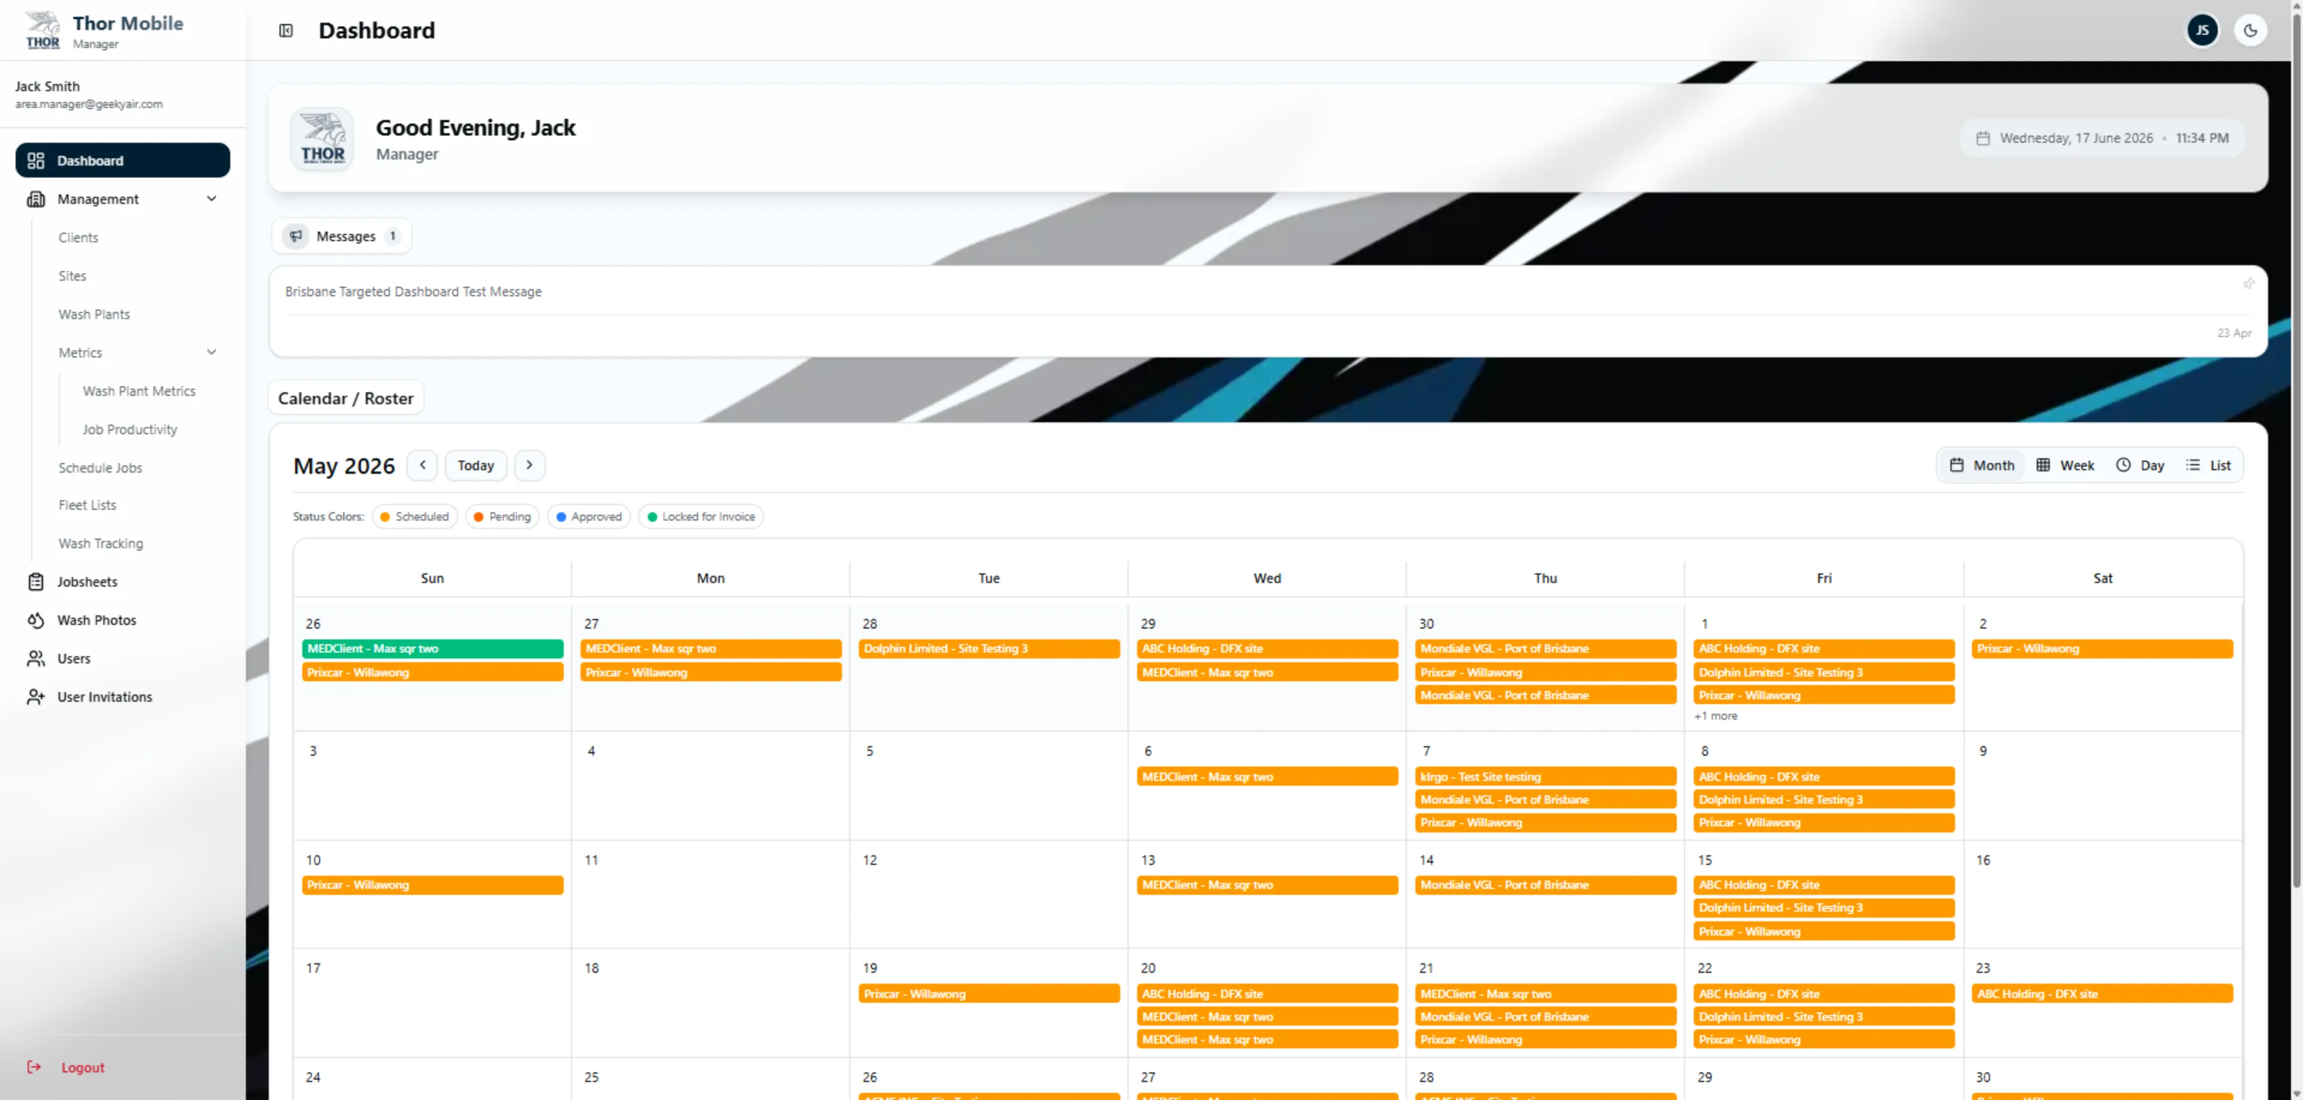Click the Pending status color chip
This screenshot has width=2303, height=1100.
coord(501,517)
